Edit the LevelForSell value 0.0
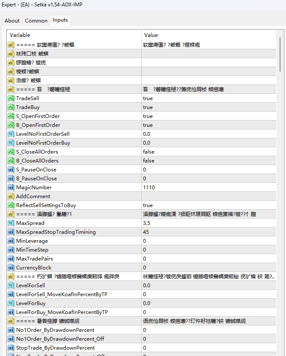This screenshot has width=286, height=356. 209,286
